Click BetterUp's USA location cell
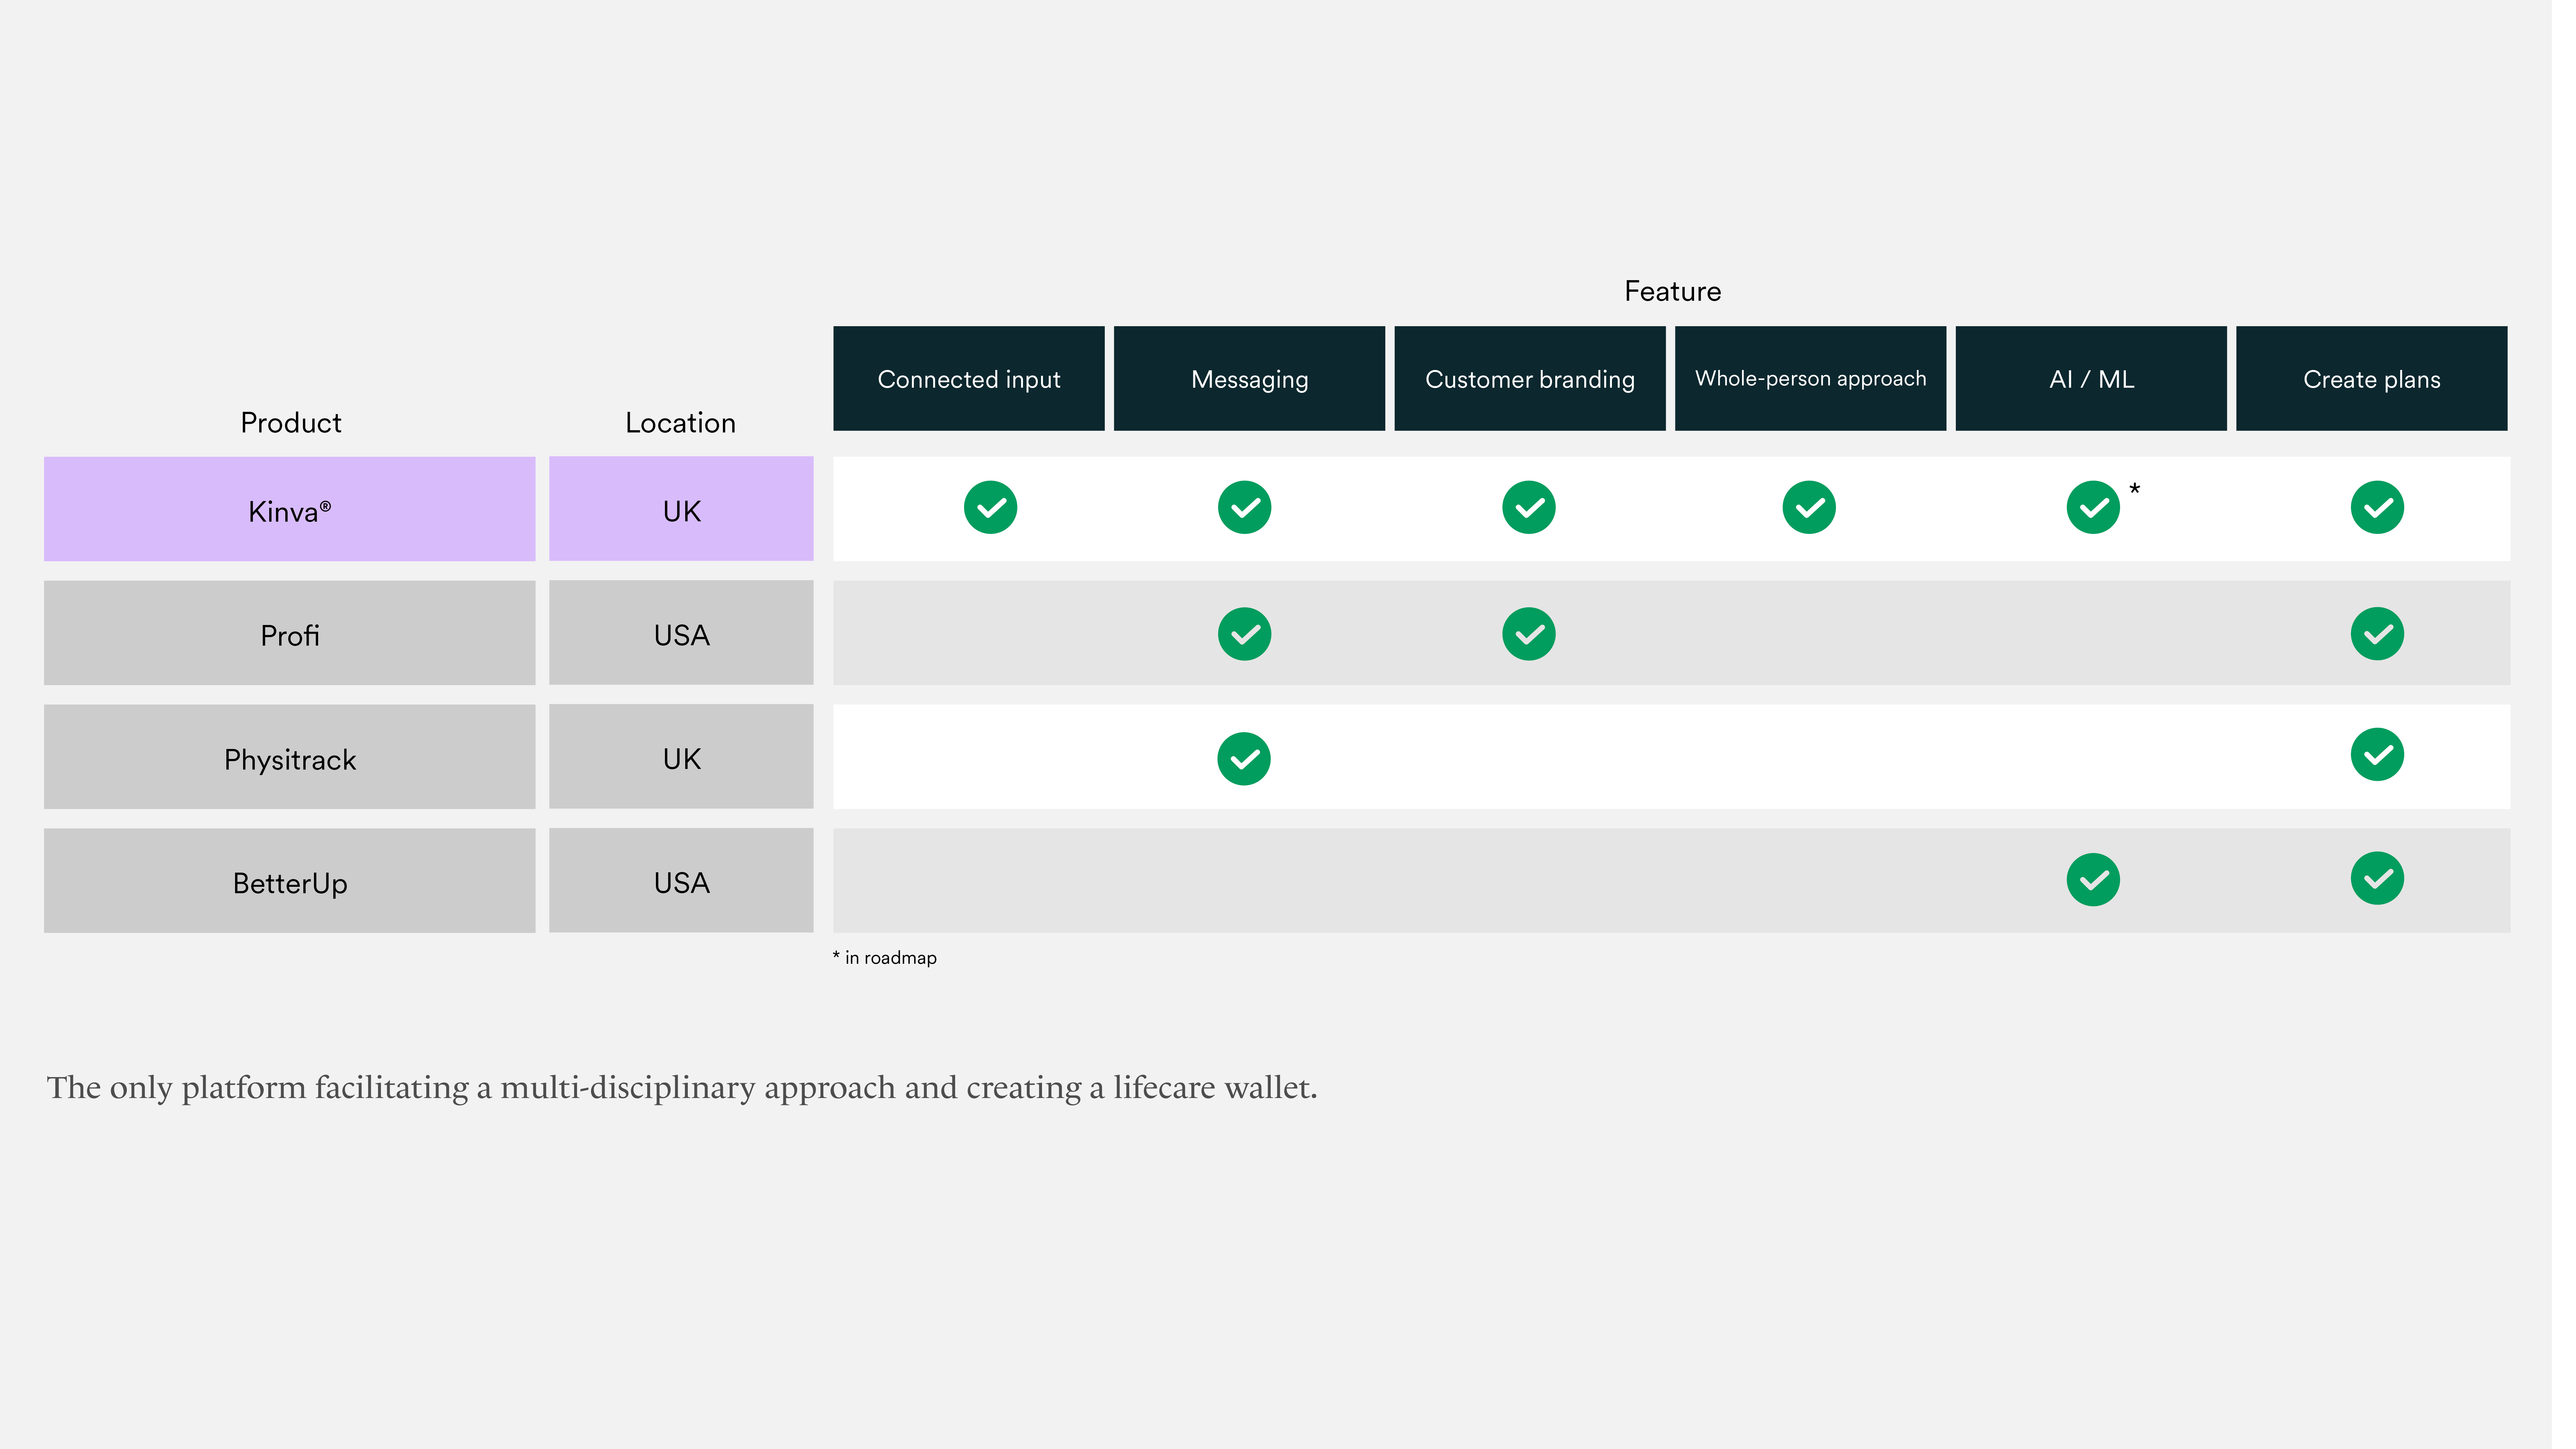Screen dimensions: 2576x1449 (681, 881)
